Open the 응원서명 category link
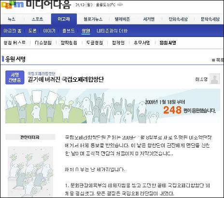Image resolution: width=224 pixels, height=198 pixels. point(168,43)
